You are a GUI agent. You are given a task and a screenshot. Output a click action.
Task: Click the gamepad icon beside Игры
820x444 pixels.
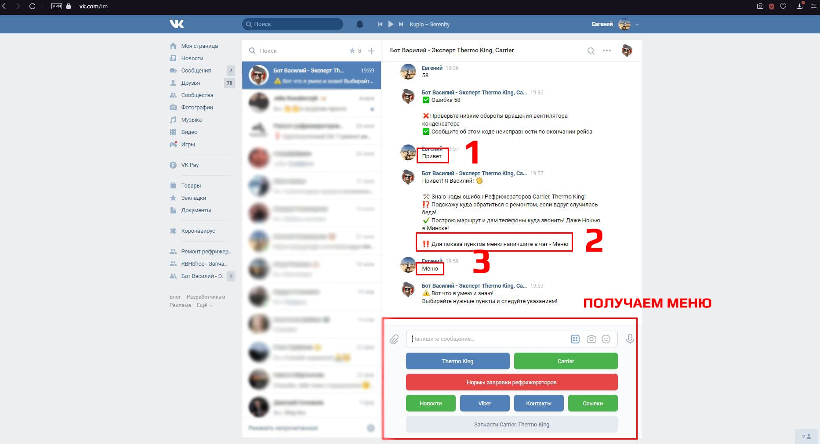173,144
